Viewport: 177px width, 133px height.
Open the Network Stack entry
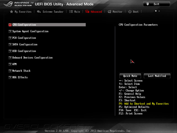21,71
